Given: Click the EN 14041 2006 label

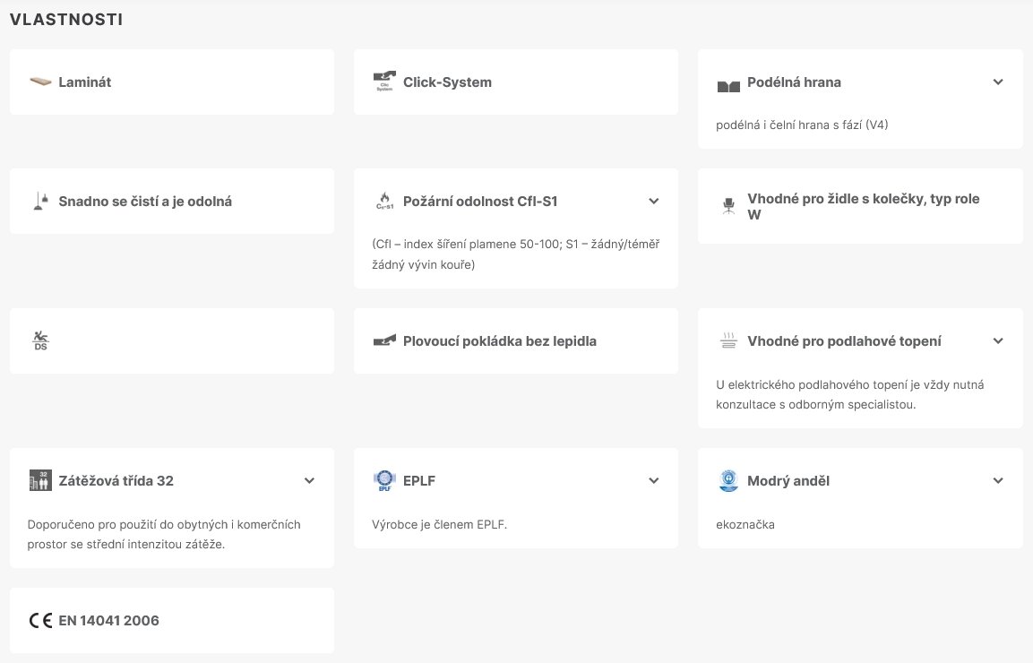Looking at the screenshot, I should pyautogui.click(x=108, y=620).
